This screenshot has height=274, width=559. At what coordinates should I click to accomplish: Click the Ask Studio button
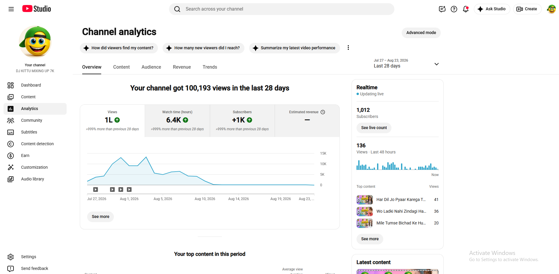coord(492,9)
